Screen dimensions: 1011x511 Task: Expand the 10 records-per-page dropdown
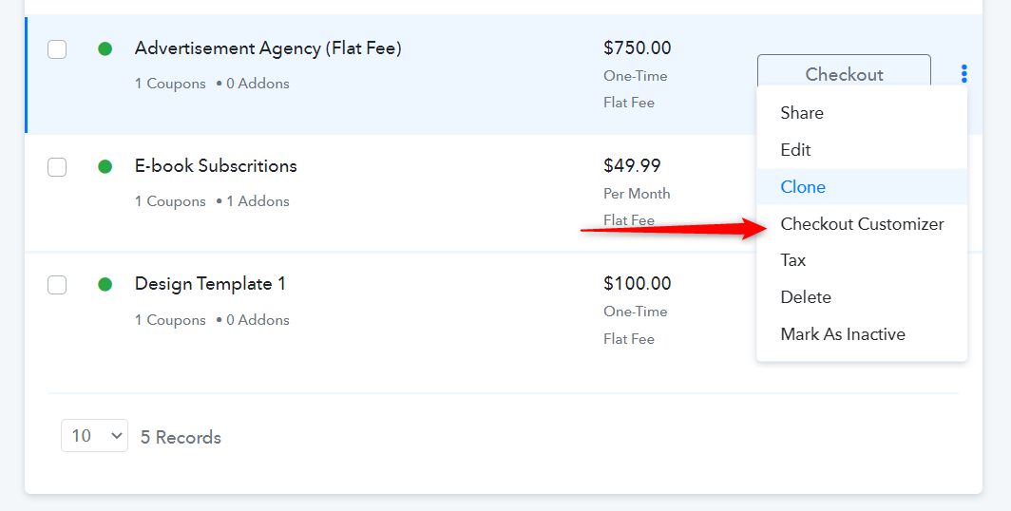click(95, 436)
